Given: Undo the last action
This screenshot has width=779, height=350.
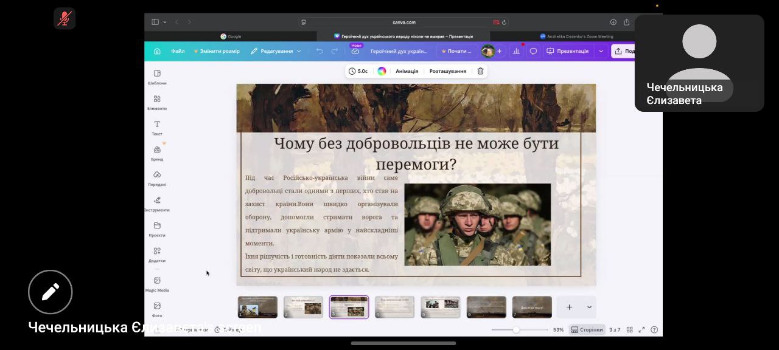Looking at the screenshot, I should [x=320, y=51].
